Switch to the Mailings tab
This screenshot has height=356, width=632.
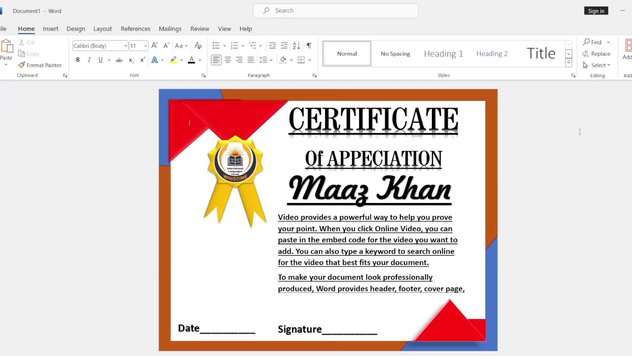(x=170, y=29)
